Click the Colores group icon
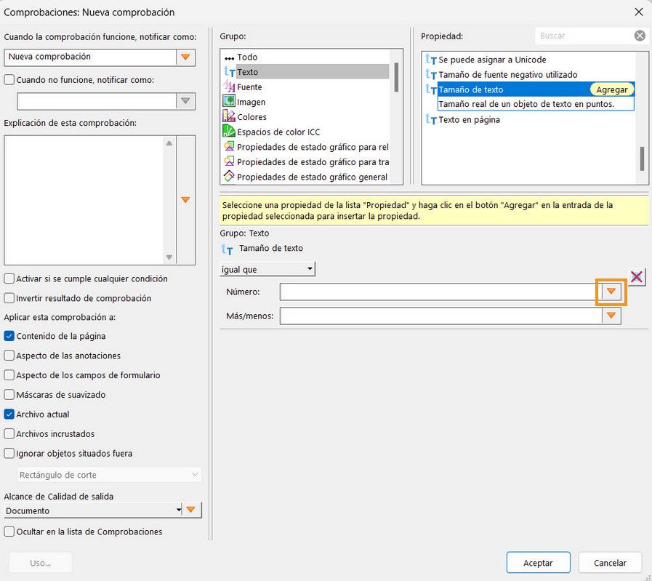Screen dimensions: 652x581 [229, 116]
